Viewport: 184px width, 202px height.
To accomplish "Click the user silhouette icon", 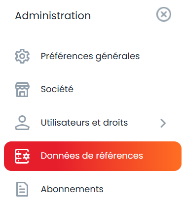I will coord(22,123).
